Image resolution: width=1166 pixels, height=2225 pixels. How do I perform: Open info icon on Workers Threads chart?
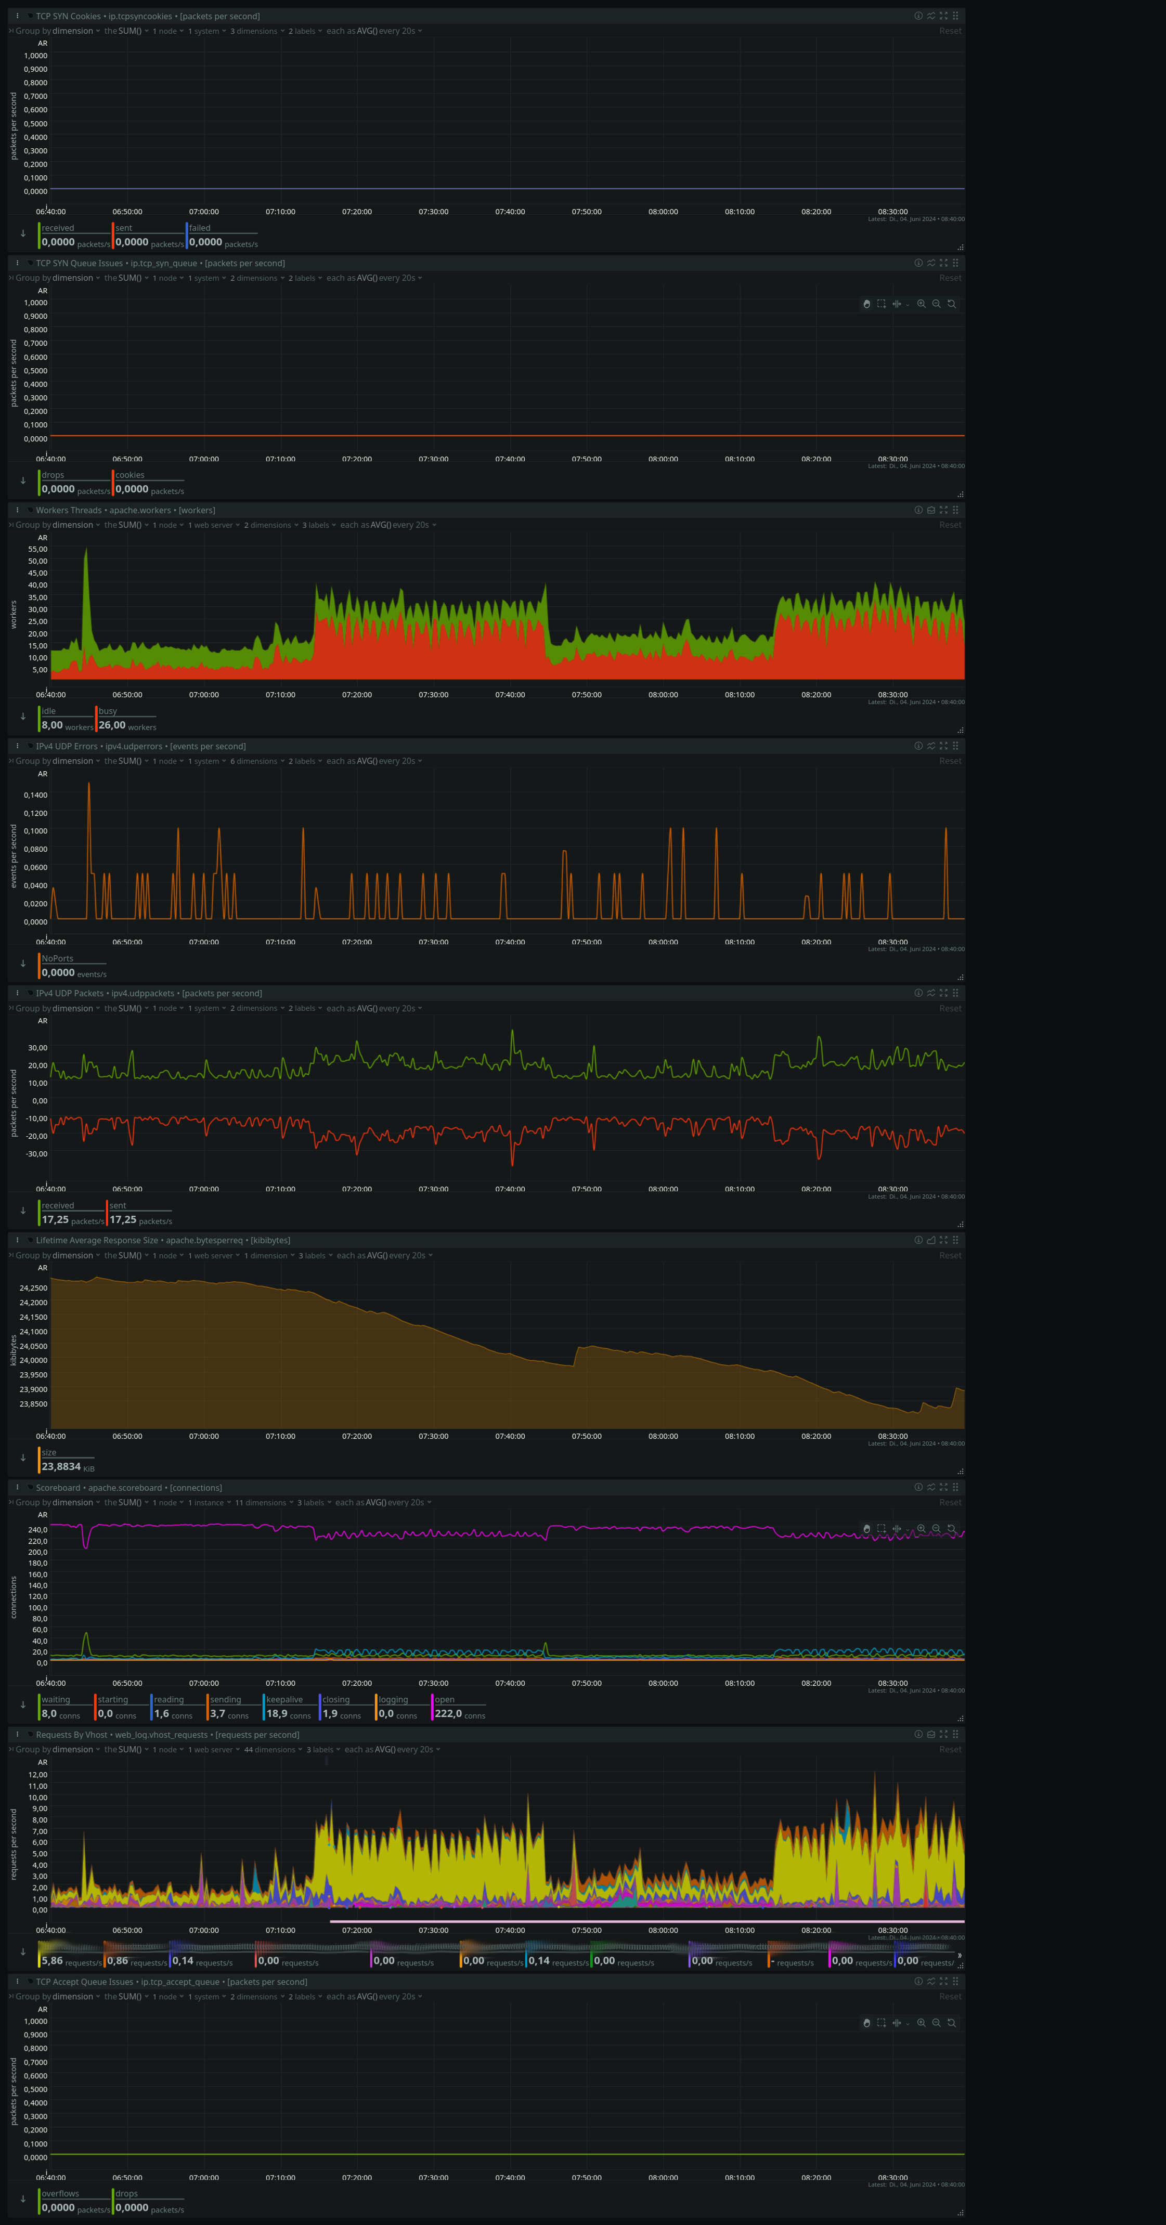coord(918,510)
